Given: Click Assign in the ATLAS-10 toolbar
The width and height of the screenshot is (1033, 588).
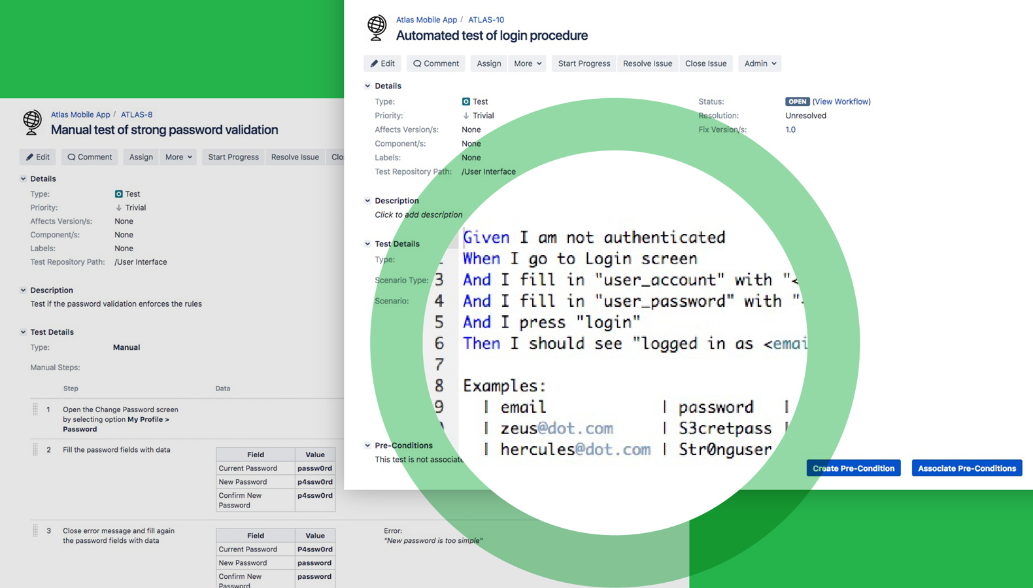Looking at the screenshot, I should click(x=489, y=63).
